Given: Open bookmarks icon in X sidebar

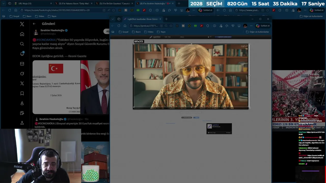Looking at the screenshot, I should (22, 93).
